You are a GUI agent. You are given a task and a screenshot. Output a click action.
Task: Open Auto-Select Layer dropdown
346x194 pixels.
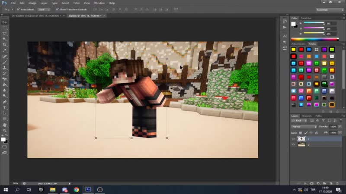point(44,9)
